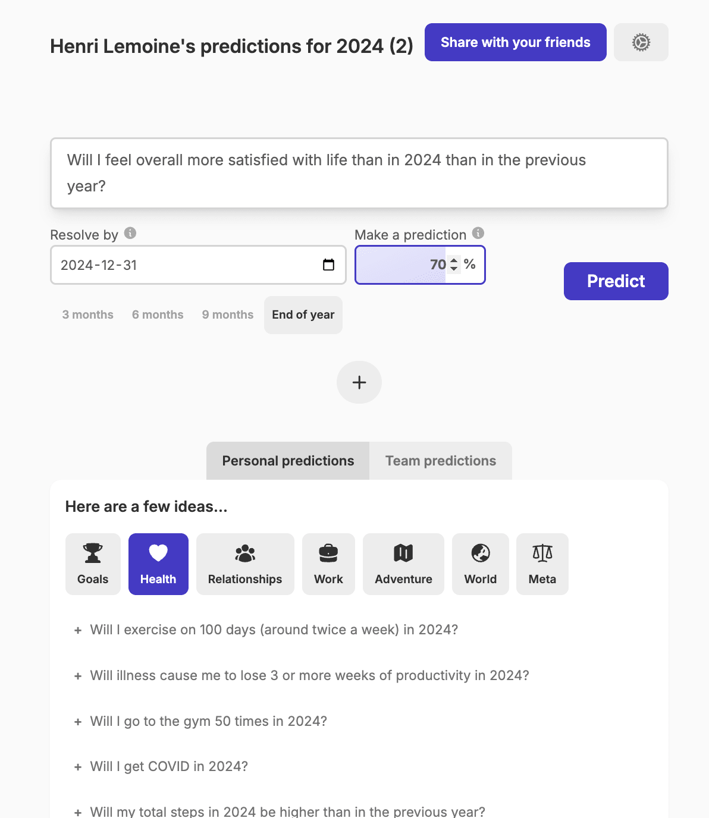The image size is (709, 818).
Task: Select the Goals trophy category
Action: 93,564
